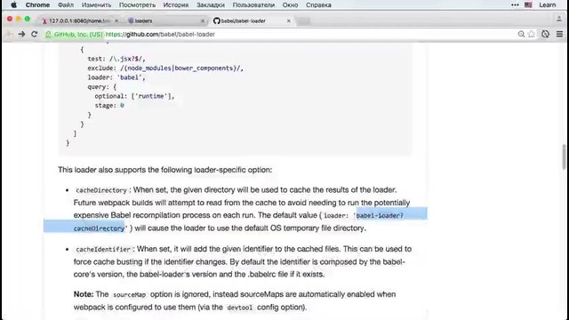This screenshot has width=569, height=320.
Task: Close the 127.0.0.1:8080 tab
Action: [116, 21]
